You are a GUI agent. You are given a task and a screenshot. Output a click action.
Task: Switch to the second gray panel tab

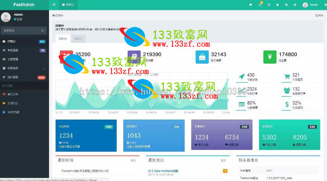pyautogui.click(x=78, y=39)
